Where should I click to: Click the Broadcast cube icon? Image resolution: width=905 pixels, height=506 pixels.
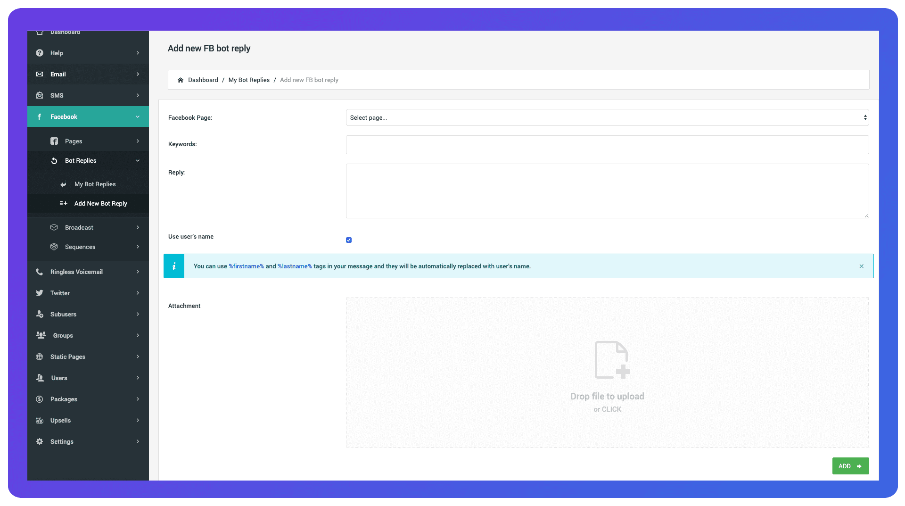point(54,227)
